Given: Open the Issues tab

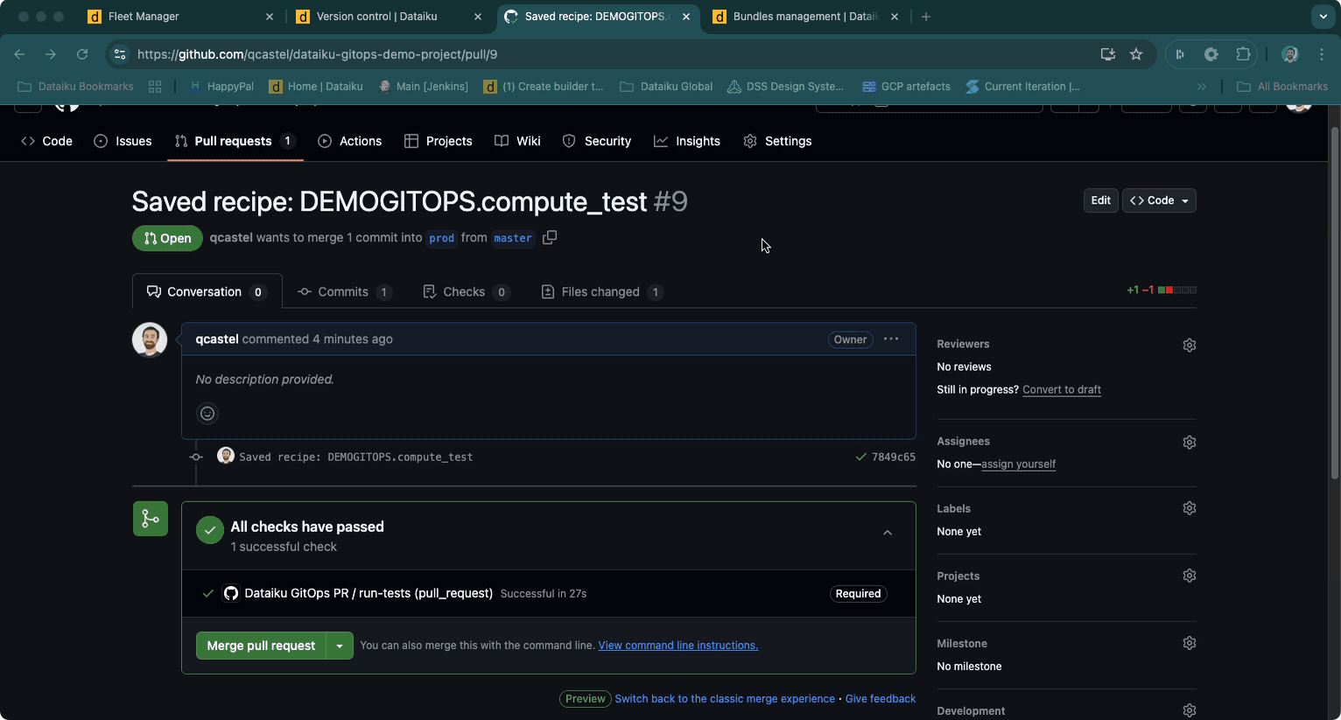Looking at the screenshot, I should 123,141.
